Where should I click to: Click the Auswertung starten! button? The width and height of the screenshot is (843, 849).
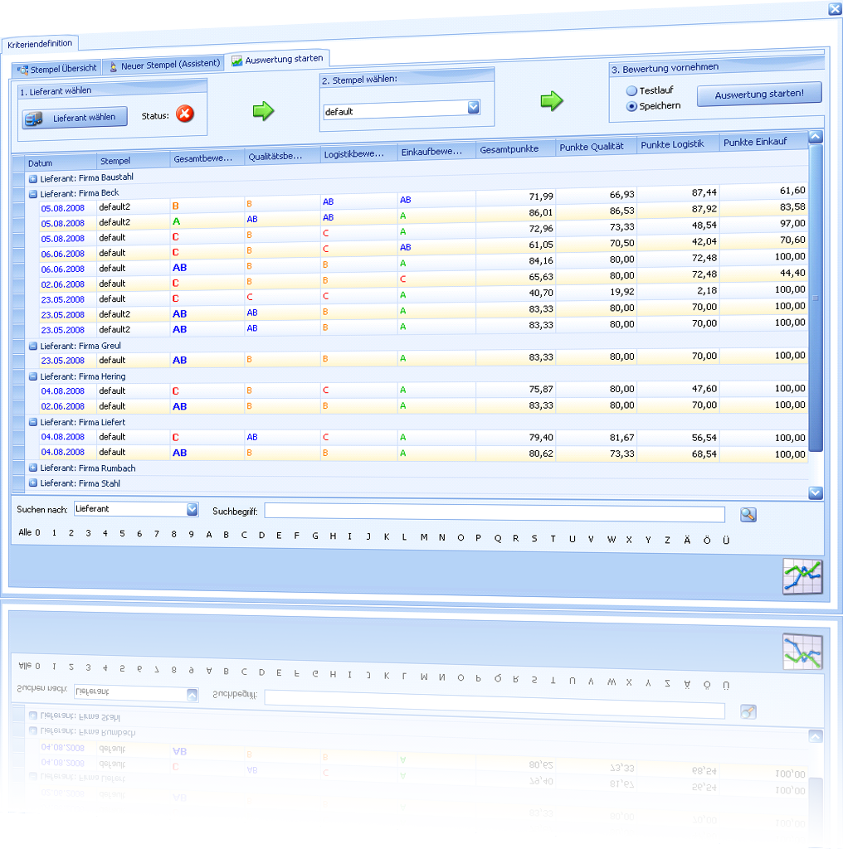[x=759, y=95]
